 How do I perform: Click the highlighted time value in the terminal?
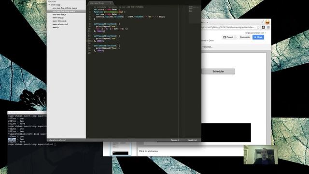point(12,139)
